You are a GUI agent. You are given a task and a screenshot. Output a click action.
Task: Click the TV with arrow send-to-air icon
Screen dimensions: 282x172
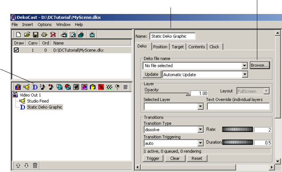click(64, 34)
